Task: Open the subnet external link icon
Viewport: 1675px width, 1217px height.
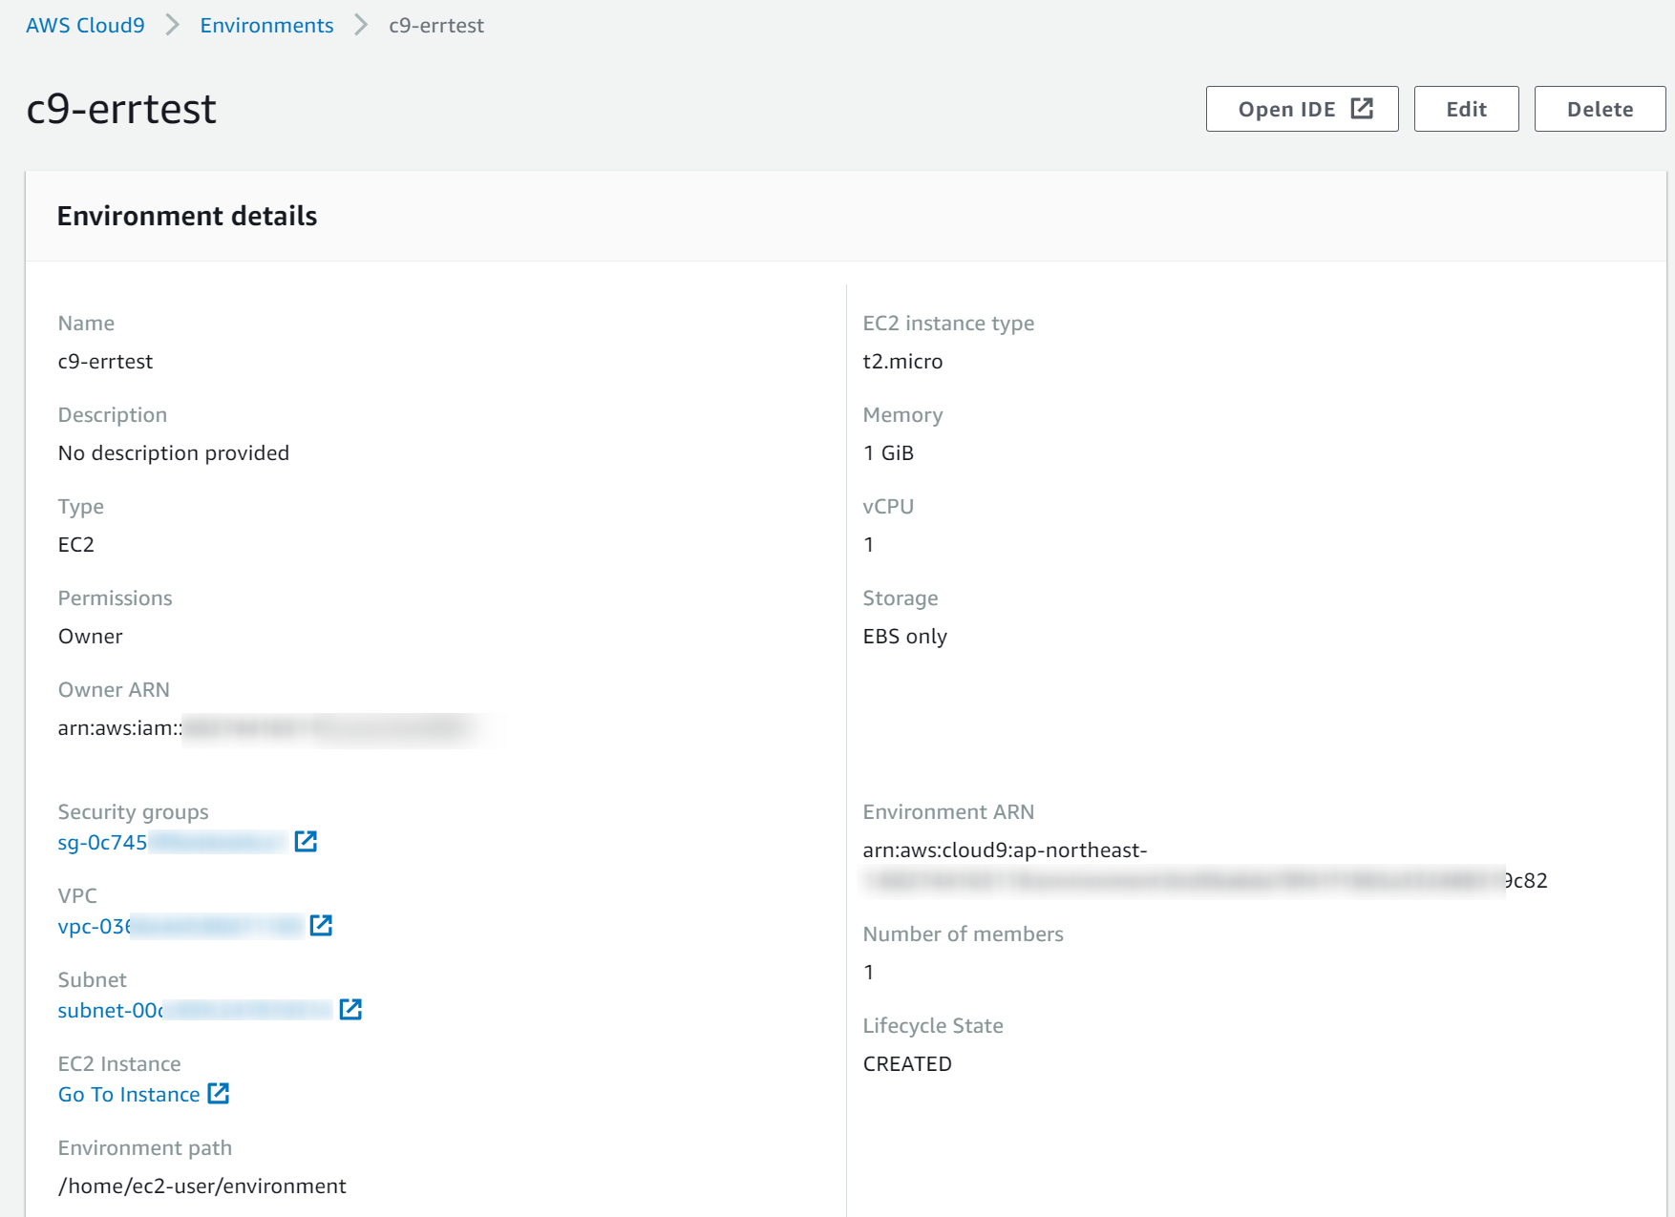Action: tap(350, 1009)
